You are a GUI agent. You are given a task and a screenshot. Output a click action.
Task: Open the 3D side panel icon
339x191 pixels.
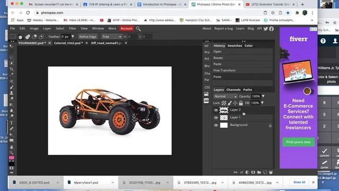click(206, 101)
